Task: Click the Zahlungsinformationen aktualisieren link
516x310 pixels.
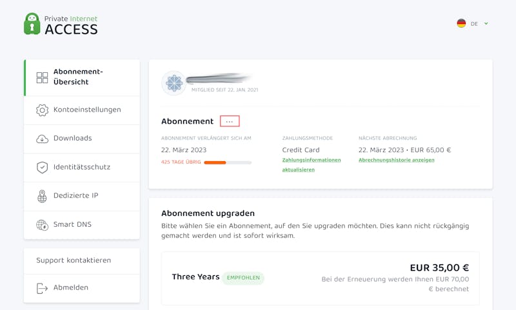Action: pyautogui.click(x=312, y=165)
